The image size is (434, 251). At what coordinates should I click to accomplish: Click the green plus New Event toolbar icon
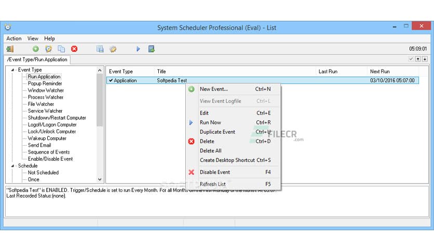36,49
